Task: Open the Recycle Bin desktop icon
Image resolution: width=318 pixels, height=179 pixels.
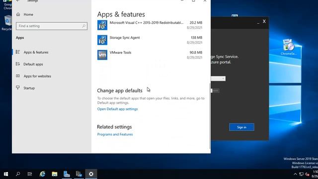Action: (x=7, y=23)
